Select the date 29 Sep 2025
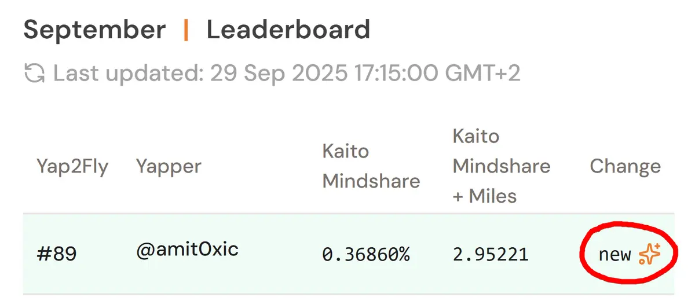 (277, 74)
